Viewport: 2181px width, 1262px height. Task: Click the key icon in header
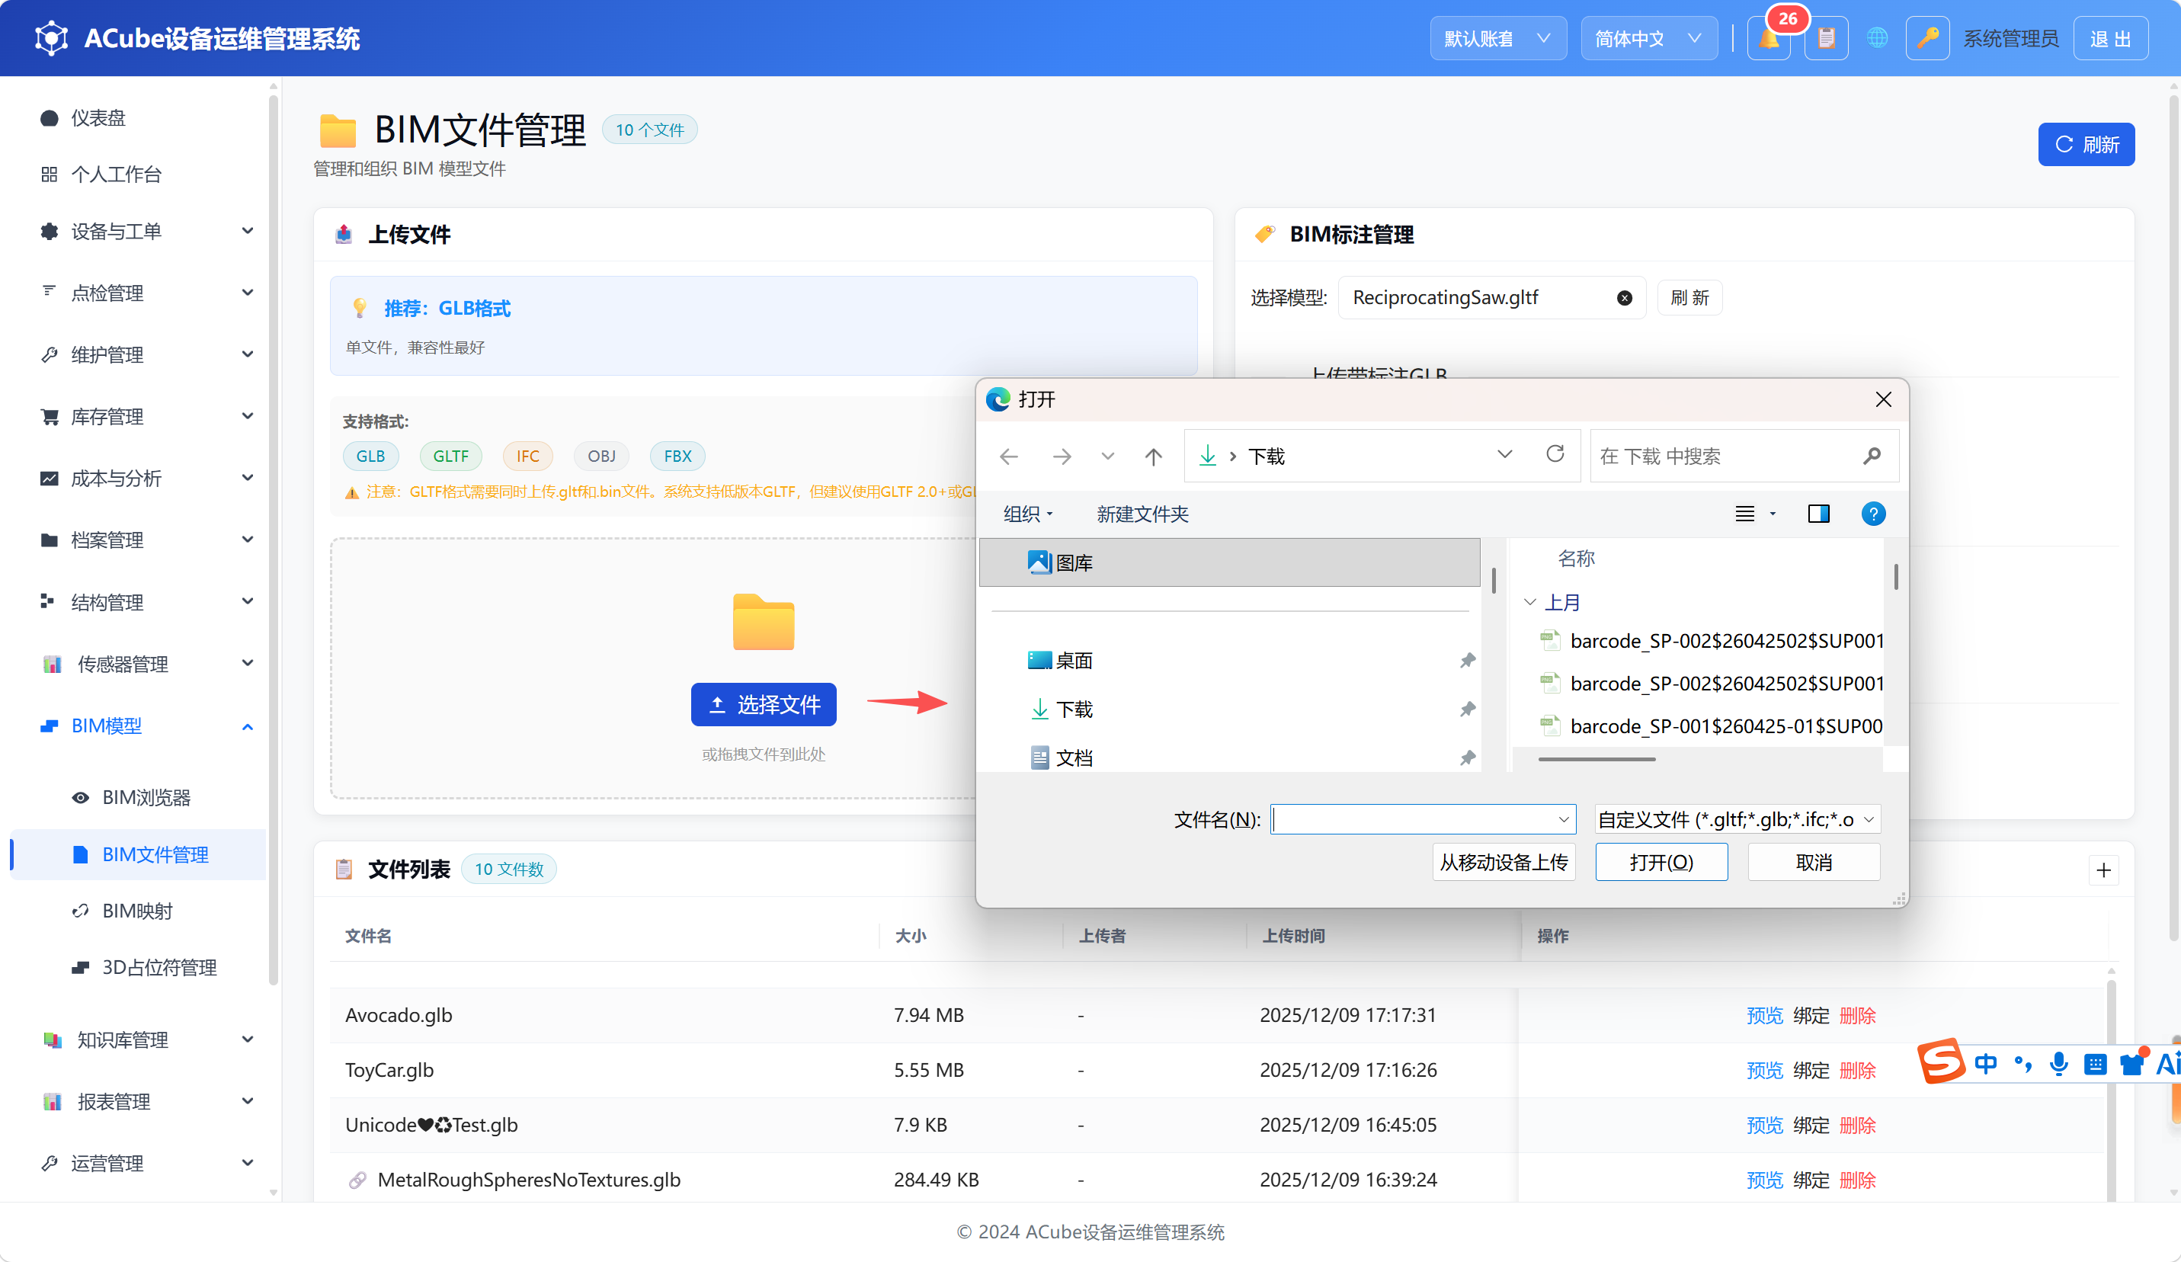[x=1927, y=39]
